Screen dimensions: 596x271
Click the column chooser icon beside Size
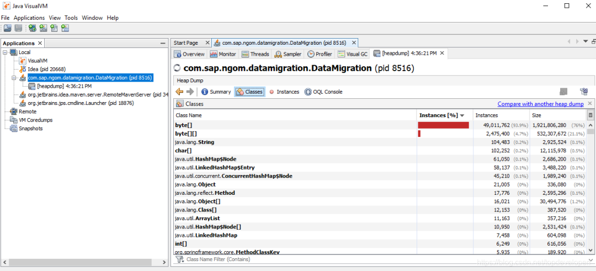pyautogui.click(x=590, y=115)
